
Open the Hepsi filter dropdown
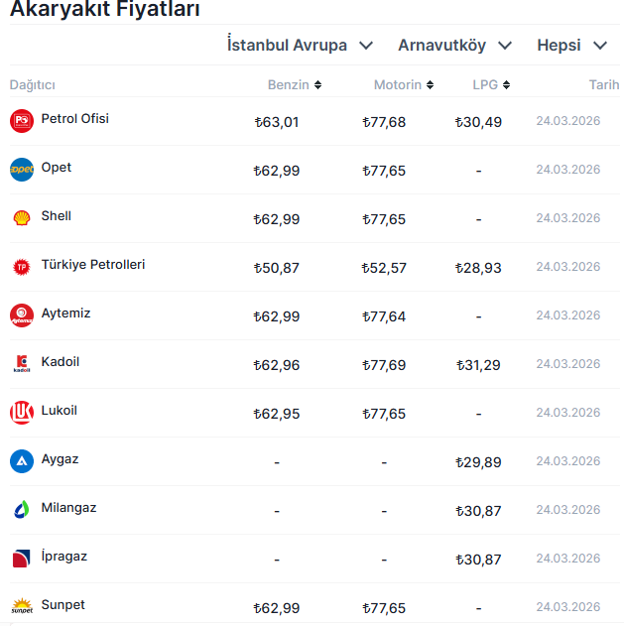pyautogui.click(x=571, y=46)
